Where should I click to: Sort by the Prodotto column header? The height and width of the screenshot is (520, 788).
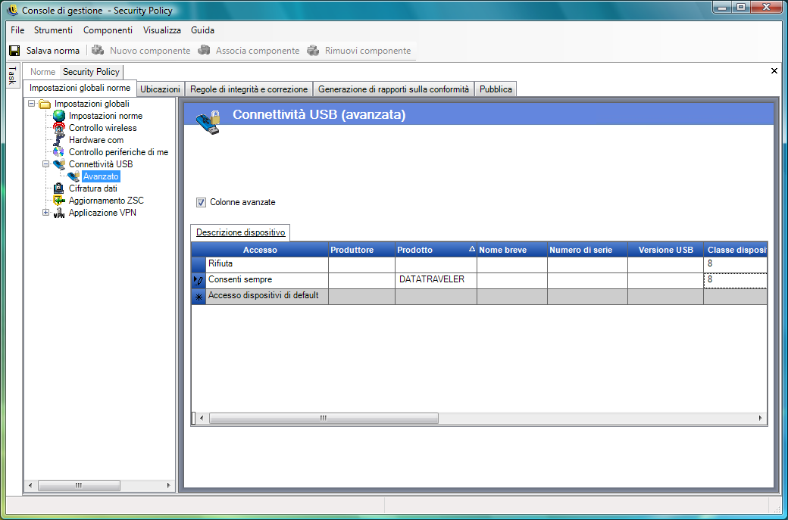436,250
